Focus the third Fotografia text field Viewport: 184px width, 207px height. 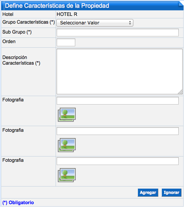point(118,161)
